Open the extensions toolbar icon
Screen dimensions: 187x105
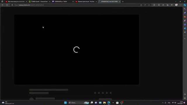154,5
